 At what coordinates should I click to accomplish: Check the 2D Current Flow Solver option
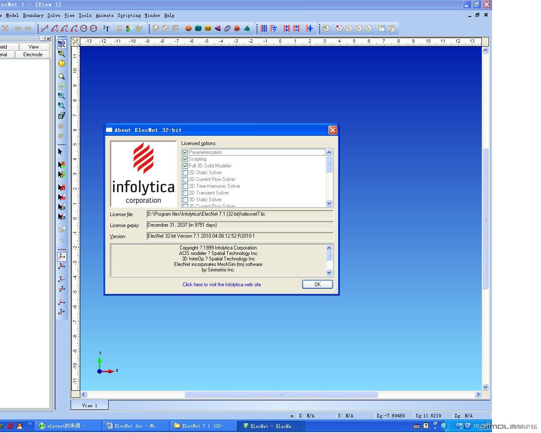(185, 179)
